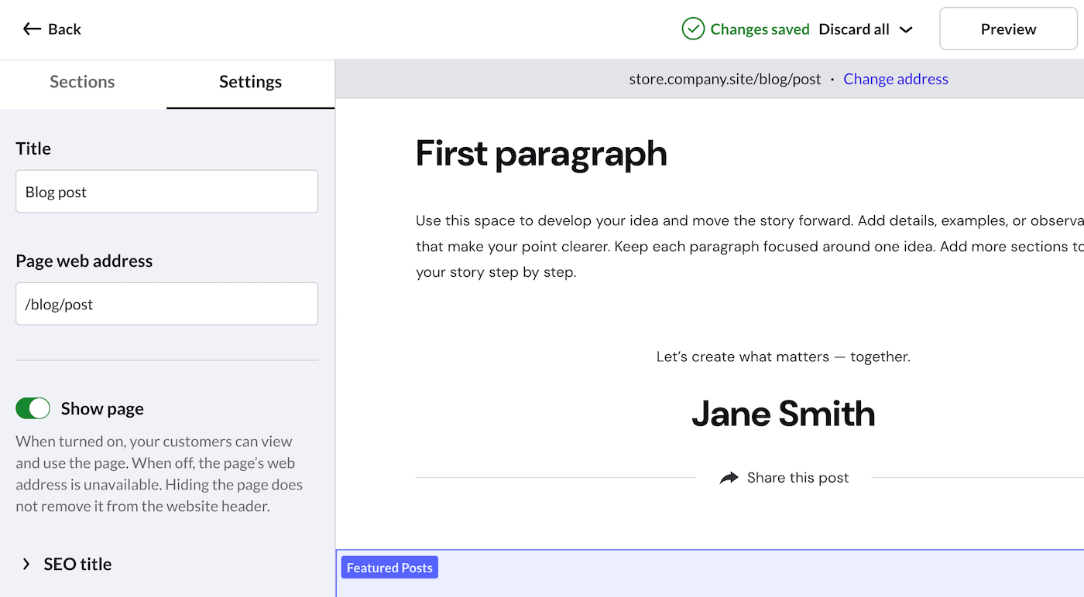The image size is (1084, 597).
Task: Click the Show page description text
Action: click(160, 474)
